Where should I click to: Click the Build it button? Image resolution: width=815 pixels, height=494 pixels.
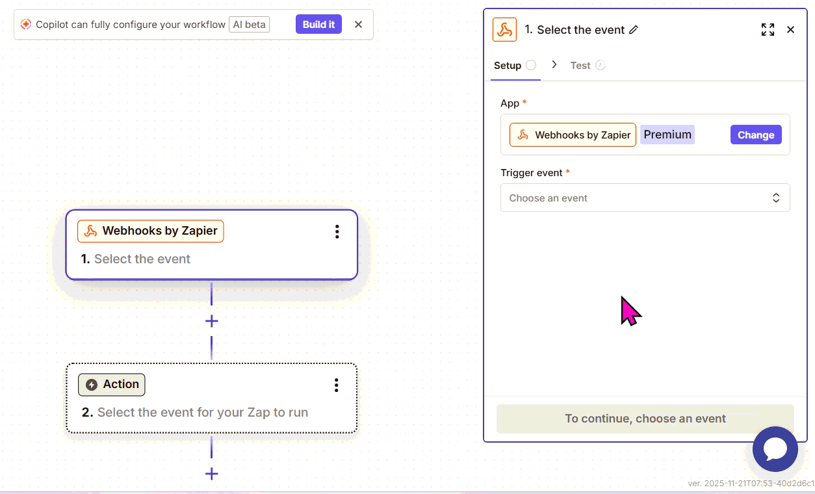(x=318, y=25)
